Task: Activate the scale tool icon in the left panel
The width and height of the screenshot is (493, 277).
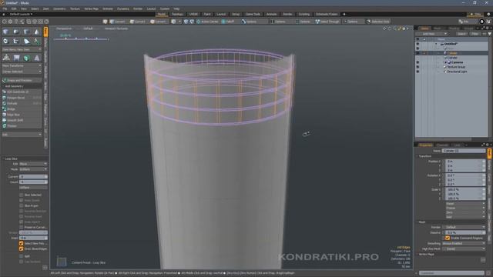Action: (x=37, y=58)
